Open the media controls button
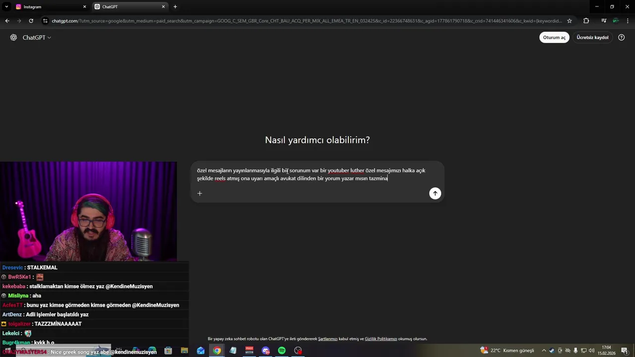The width and height of the screenshot is (635, 357). [x=604, y=21]
